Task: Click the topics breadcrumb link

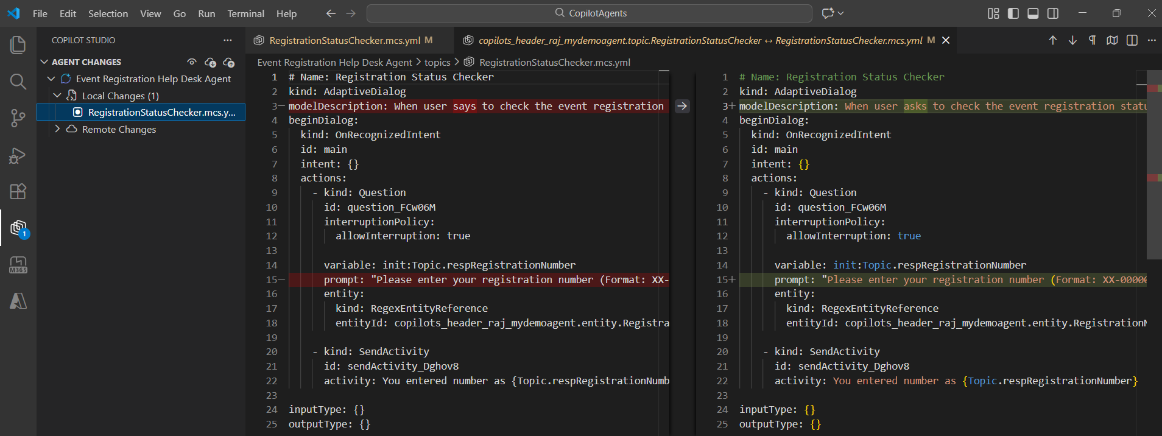Action: (x=437, y=62)
